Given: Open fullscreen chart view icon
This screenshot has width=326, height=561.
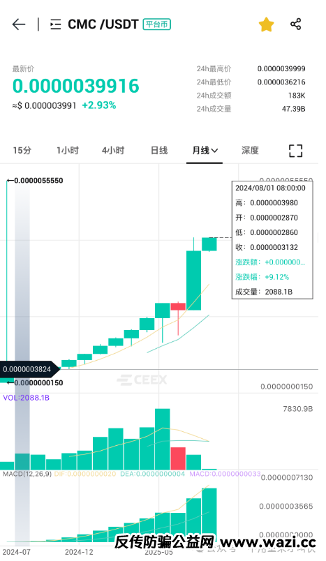Looking at the screenshot, I should tap(295, 151).
